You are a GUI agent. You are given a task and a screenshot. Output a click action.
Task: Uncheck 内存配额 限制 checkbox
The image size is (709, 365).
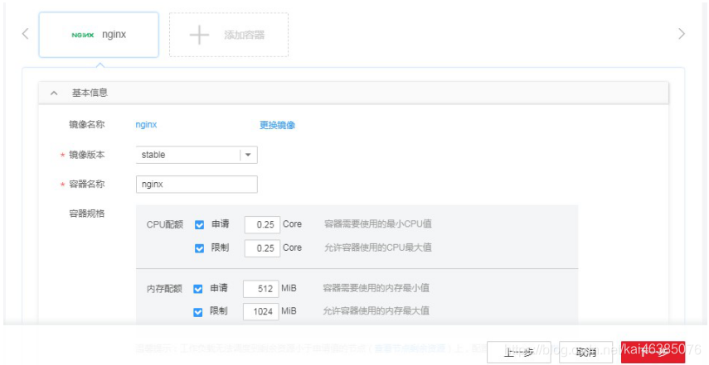click(198, 312)
